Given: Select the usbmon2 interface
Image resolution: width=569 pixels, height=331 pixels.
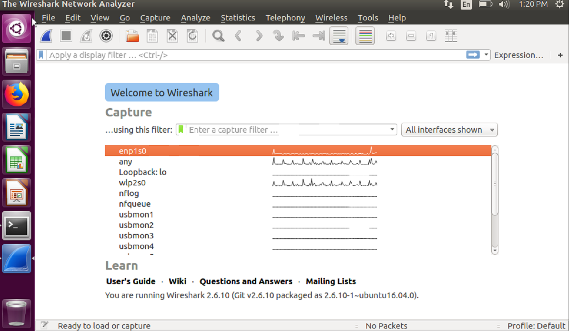Looking at the screenshot, I should pos(298,225).
